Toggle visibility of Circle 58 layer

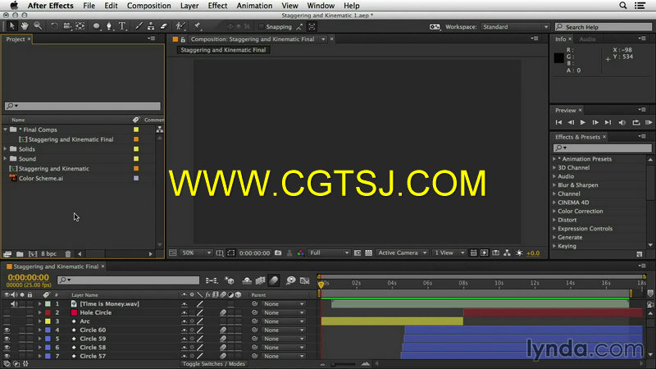tap(7, 347)
